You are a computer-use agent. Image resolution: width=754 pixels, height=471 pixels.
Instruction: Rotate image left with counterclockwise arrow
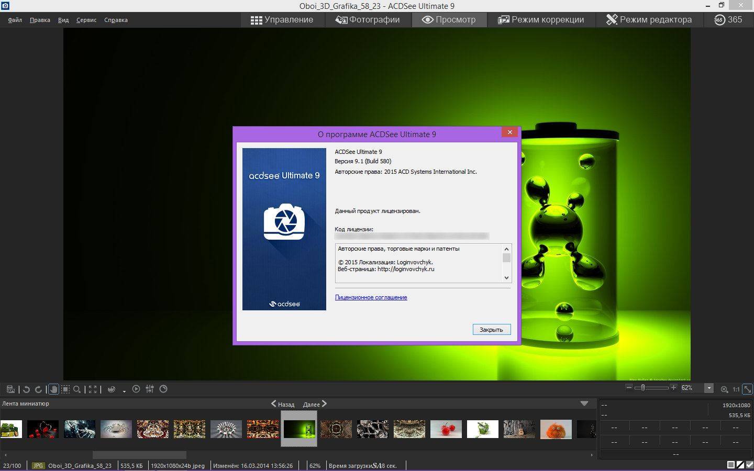click(26, 389)
